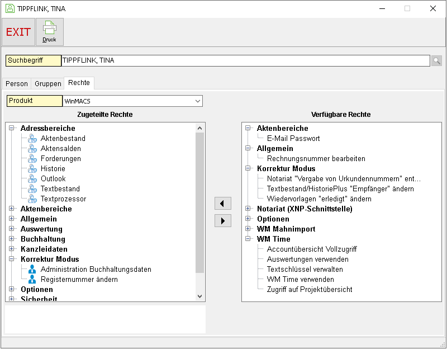Collapse Adressbereiche in Zugeteilte Rechte
Screen dimensions: 447x349
11,128
